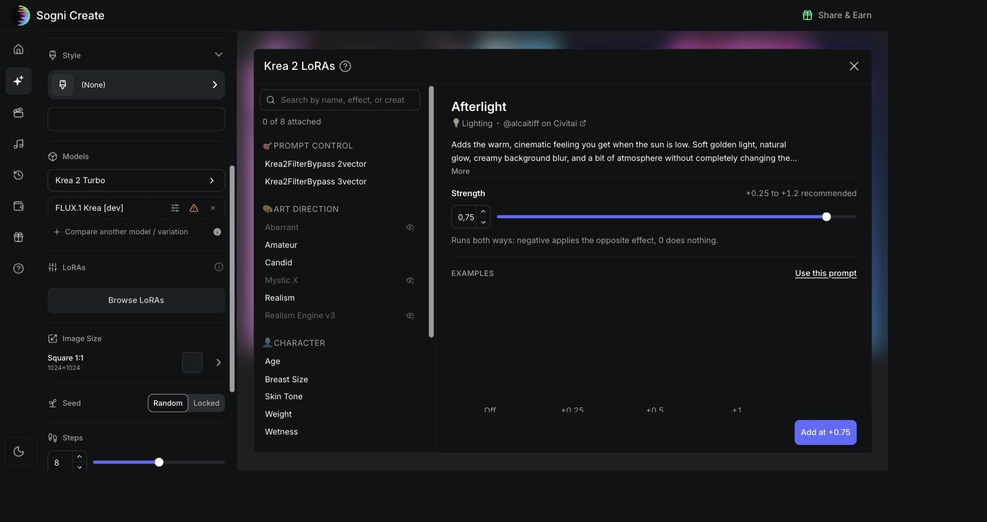Select the Age LoRA
The width and height of the screenshot is (987, 522).
pos(273,361)
